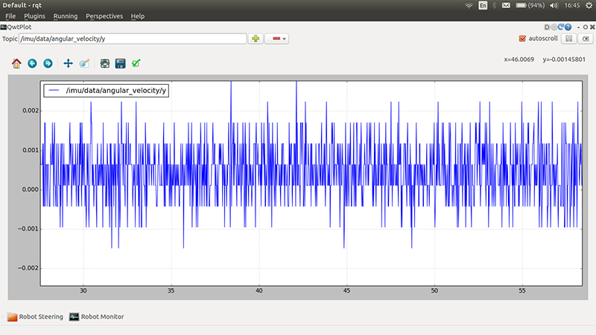This screenshot has width=596, height=335.
Task: Switch to Robot Monitor tab
Action: pos(97,316)
